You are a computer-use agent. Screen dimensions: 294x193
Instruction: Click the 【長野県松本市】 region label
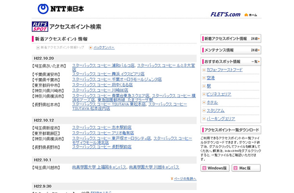(x=46, y=105)
